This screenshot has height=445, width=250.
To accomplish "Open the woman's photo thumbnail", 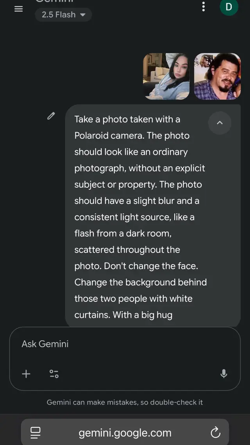I will (166, 76).
